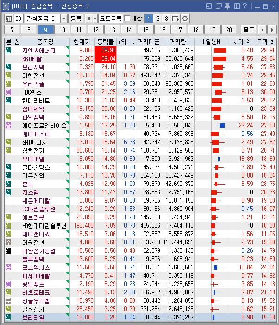Click the black square stop icon
This screenshot has height=325, width=279.
coord(89,19)
